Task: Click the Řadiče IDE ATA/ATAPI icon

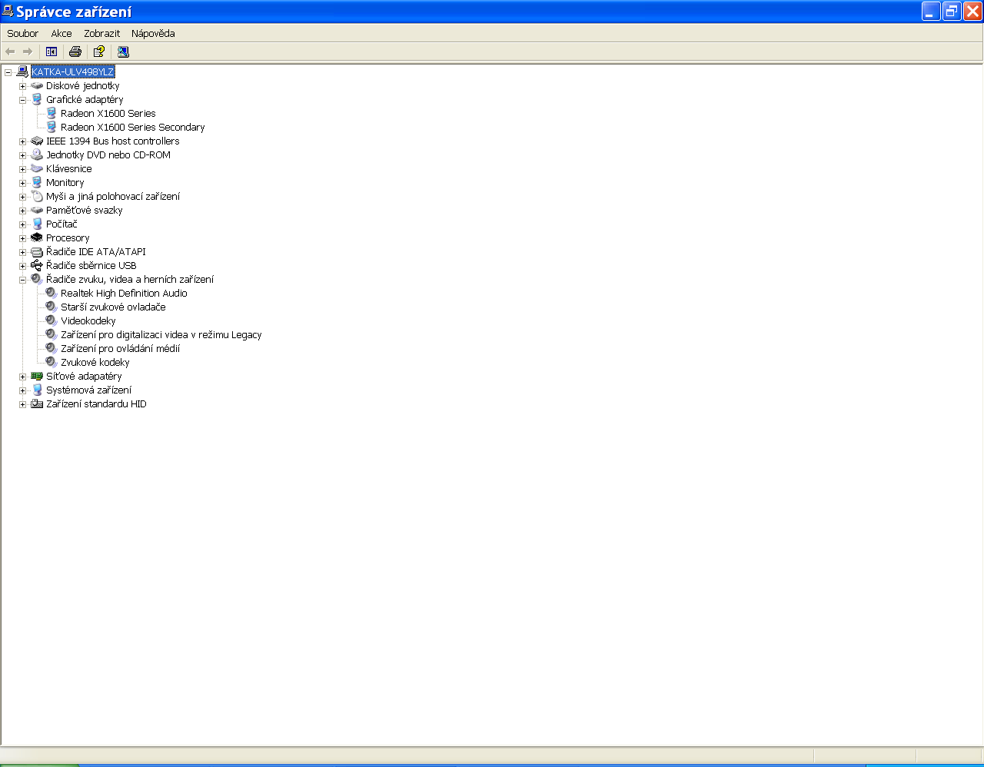Action: click(37, 251)
